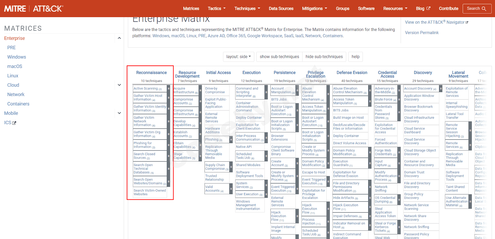Click the help button

[x=355, y=57]
